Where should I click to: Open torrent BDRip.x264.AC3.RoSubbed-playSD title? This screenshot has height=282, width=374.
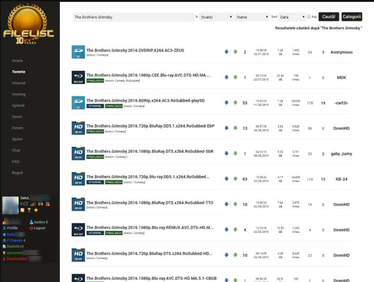coord(146,100)
